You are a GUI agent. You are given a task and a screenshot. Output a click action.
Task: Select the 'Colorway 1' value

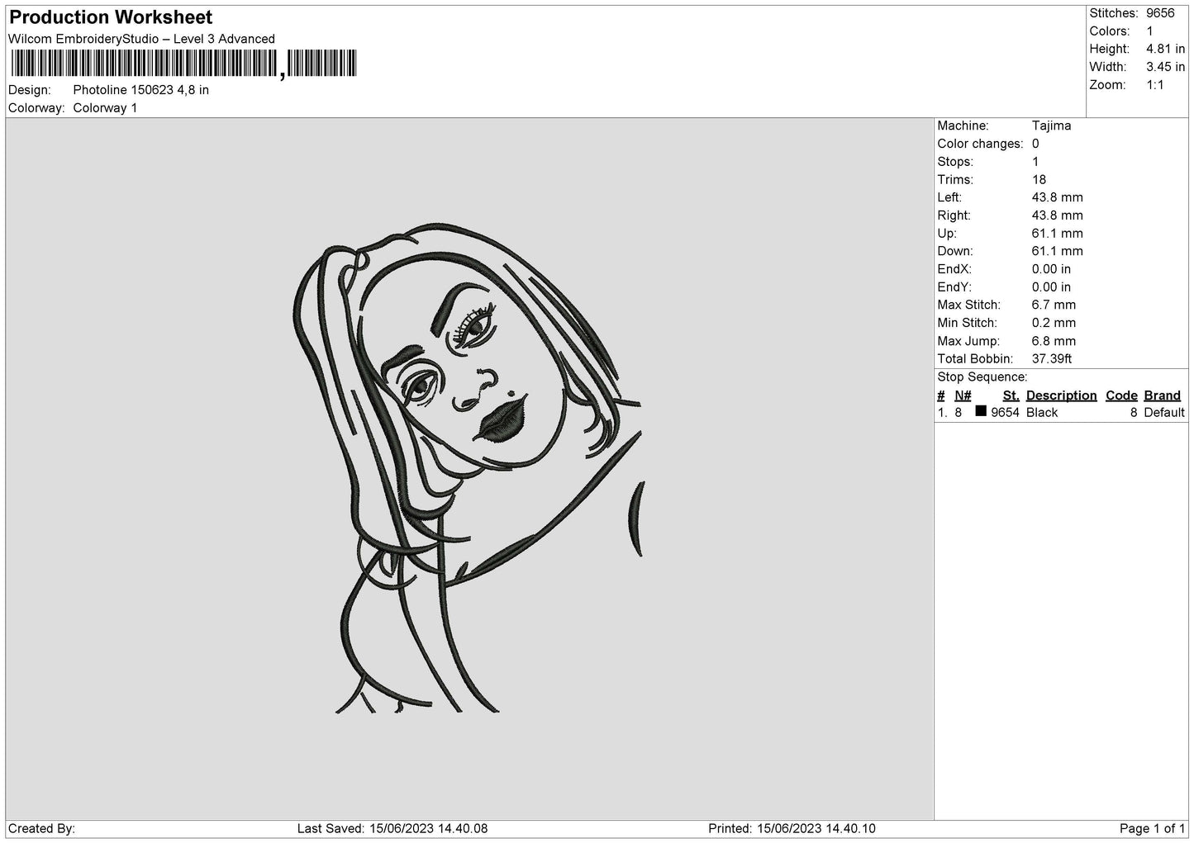105,108
